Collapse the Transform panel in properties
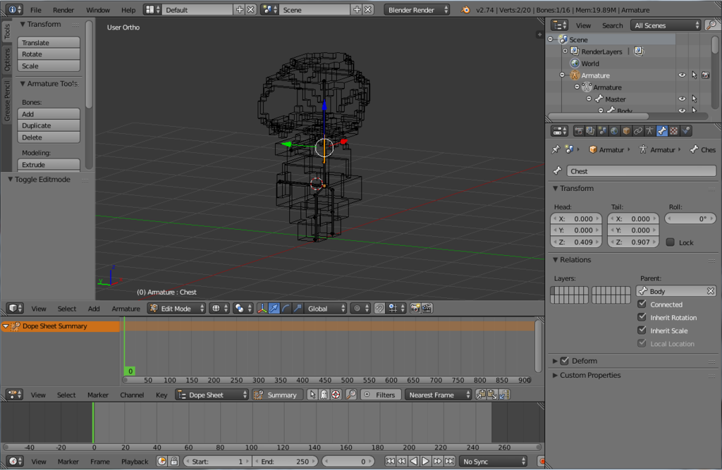 [x=556, y=188]
